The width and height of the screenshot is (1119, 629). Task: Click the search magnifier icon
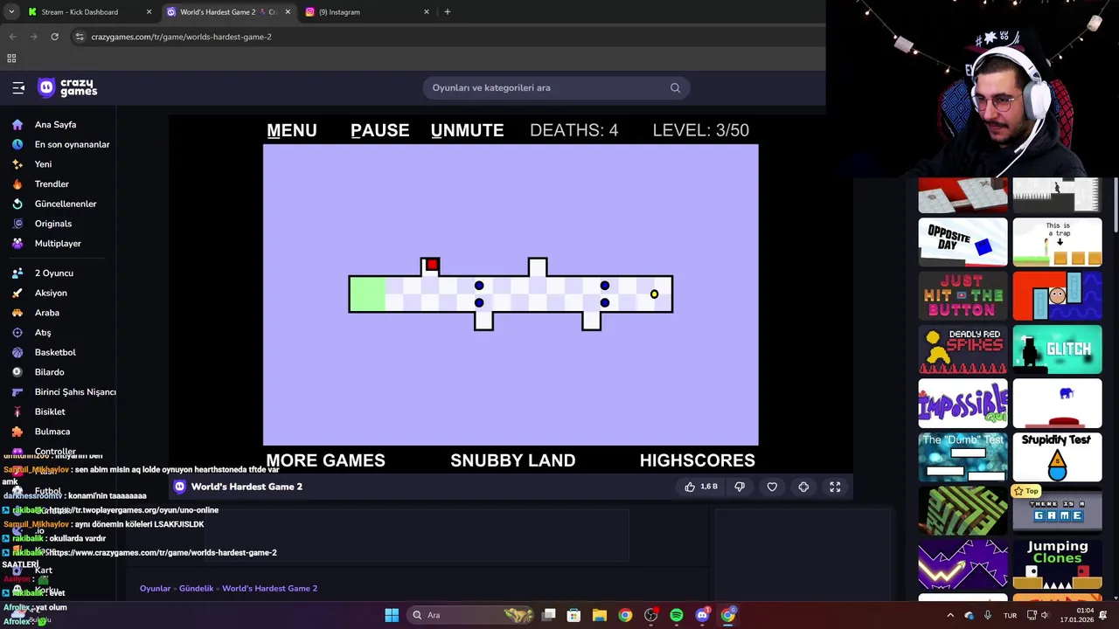(675, 87)
